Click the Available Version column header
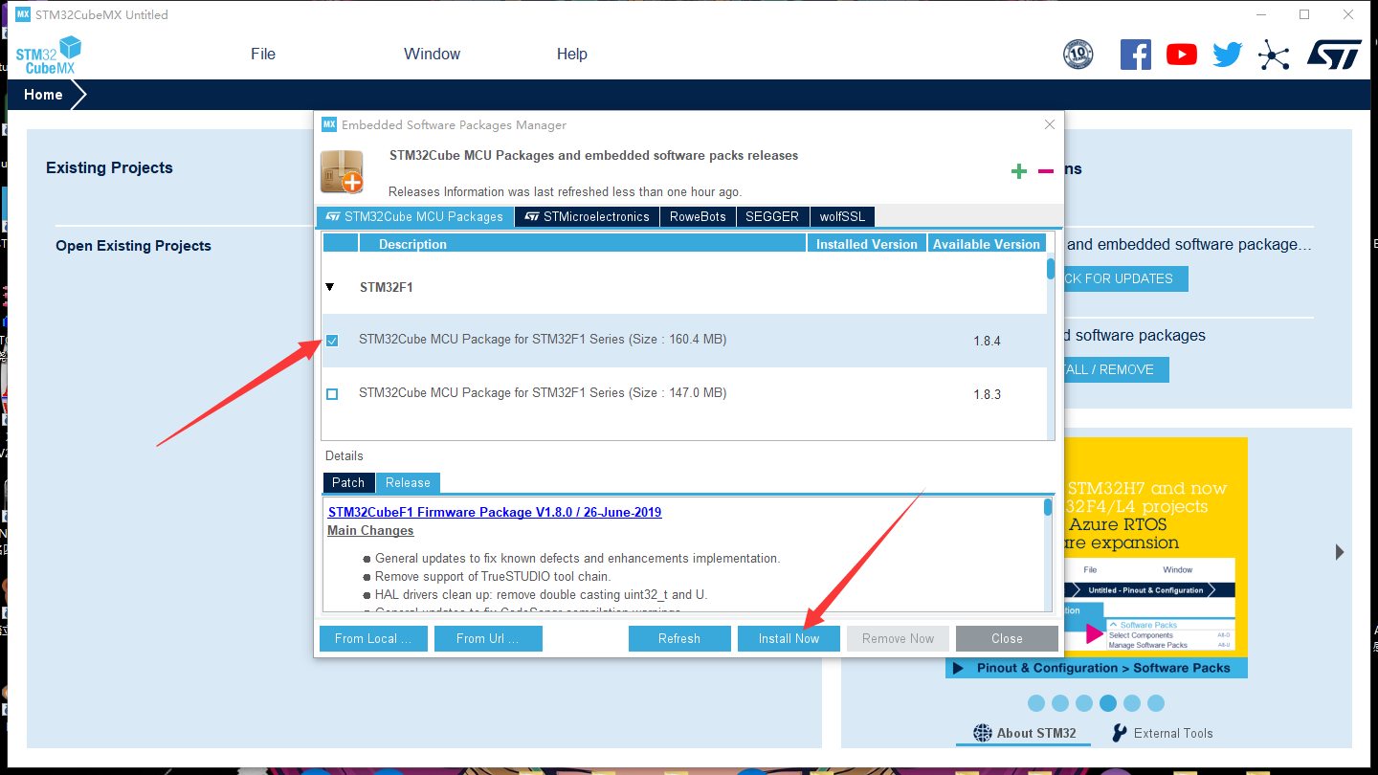Image resolution: width=1378 pixels, height=775 pixels. point(987,244)
